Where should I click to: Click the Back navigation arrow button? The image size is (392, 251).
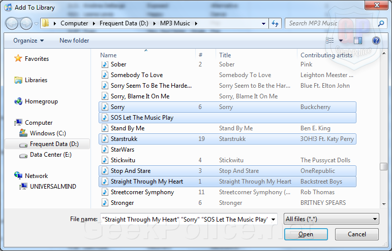point(12,23)
